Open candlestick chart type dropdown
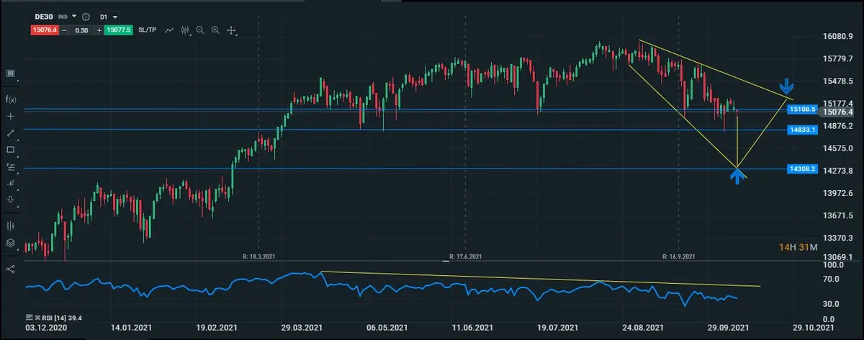The width and height of the screenshot is (864, 340). point(186,30)
